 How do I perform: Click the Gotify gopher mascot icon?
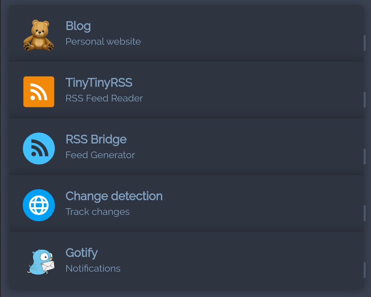tap(40, 262)
